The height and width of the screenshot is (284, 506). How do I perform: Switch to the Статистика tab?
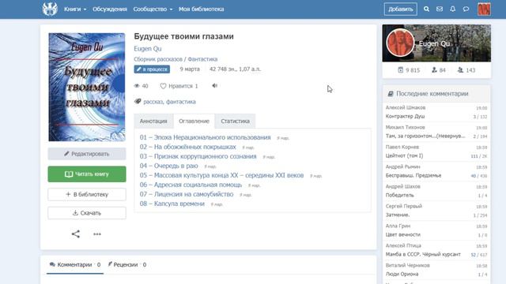pyautogui.click(x=236, y=121)
